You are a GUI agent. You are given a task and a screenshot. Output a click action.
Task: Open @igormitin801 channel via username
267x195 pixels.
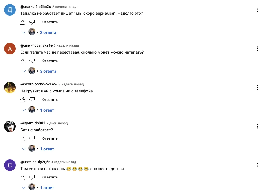tap(33, 123)
